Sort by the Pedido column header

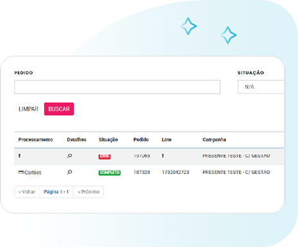[141, 139]
